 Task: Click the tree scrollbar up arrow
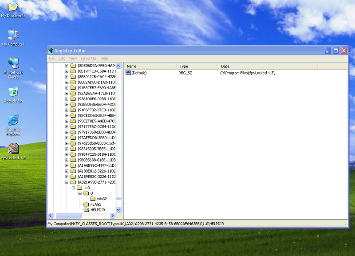coord(118,66)
